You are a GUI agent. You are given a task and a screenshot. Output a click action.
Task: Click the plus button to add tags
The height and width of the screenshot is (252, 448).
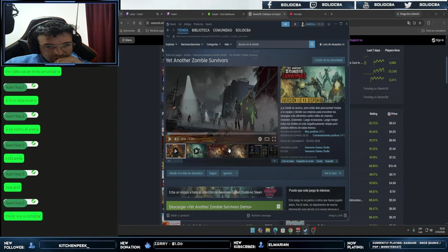337,161
